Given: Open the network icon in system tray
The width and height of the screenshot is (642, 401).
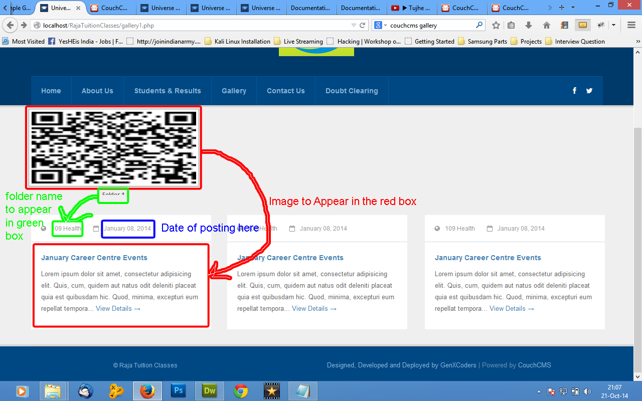Looking at the screenshot, I should click(563, 391).
